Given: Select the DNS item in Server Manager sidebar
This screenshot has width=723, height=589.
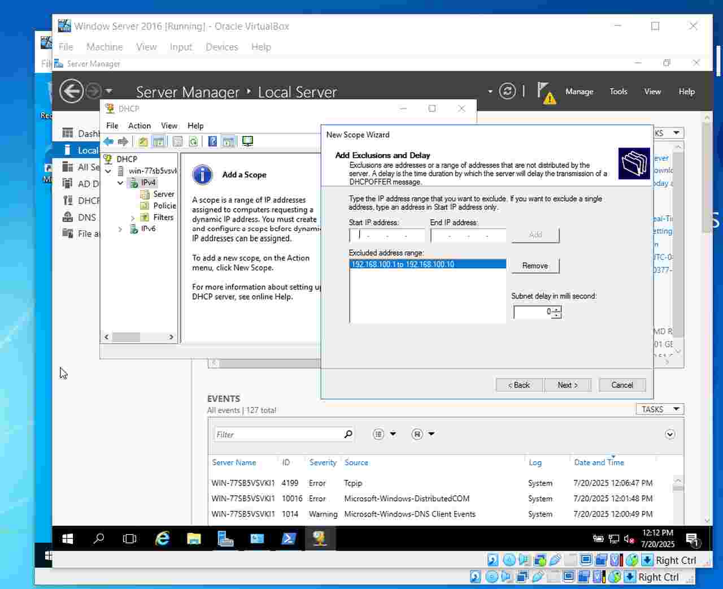Looking at the screenshot, I should pyautogui.click(x=87, y=217).
